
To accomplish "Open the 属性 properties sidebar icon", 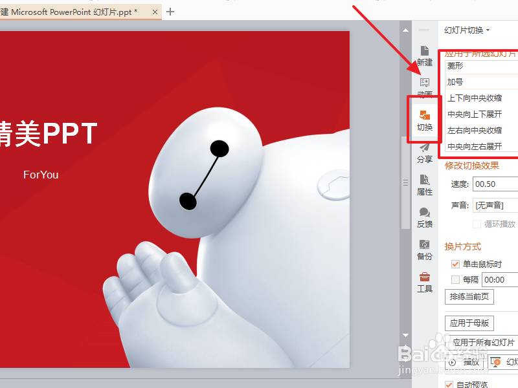I will 425,186.
